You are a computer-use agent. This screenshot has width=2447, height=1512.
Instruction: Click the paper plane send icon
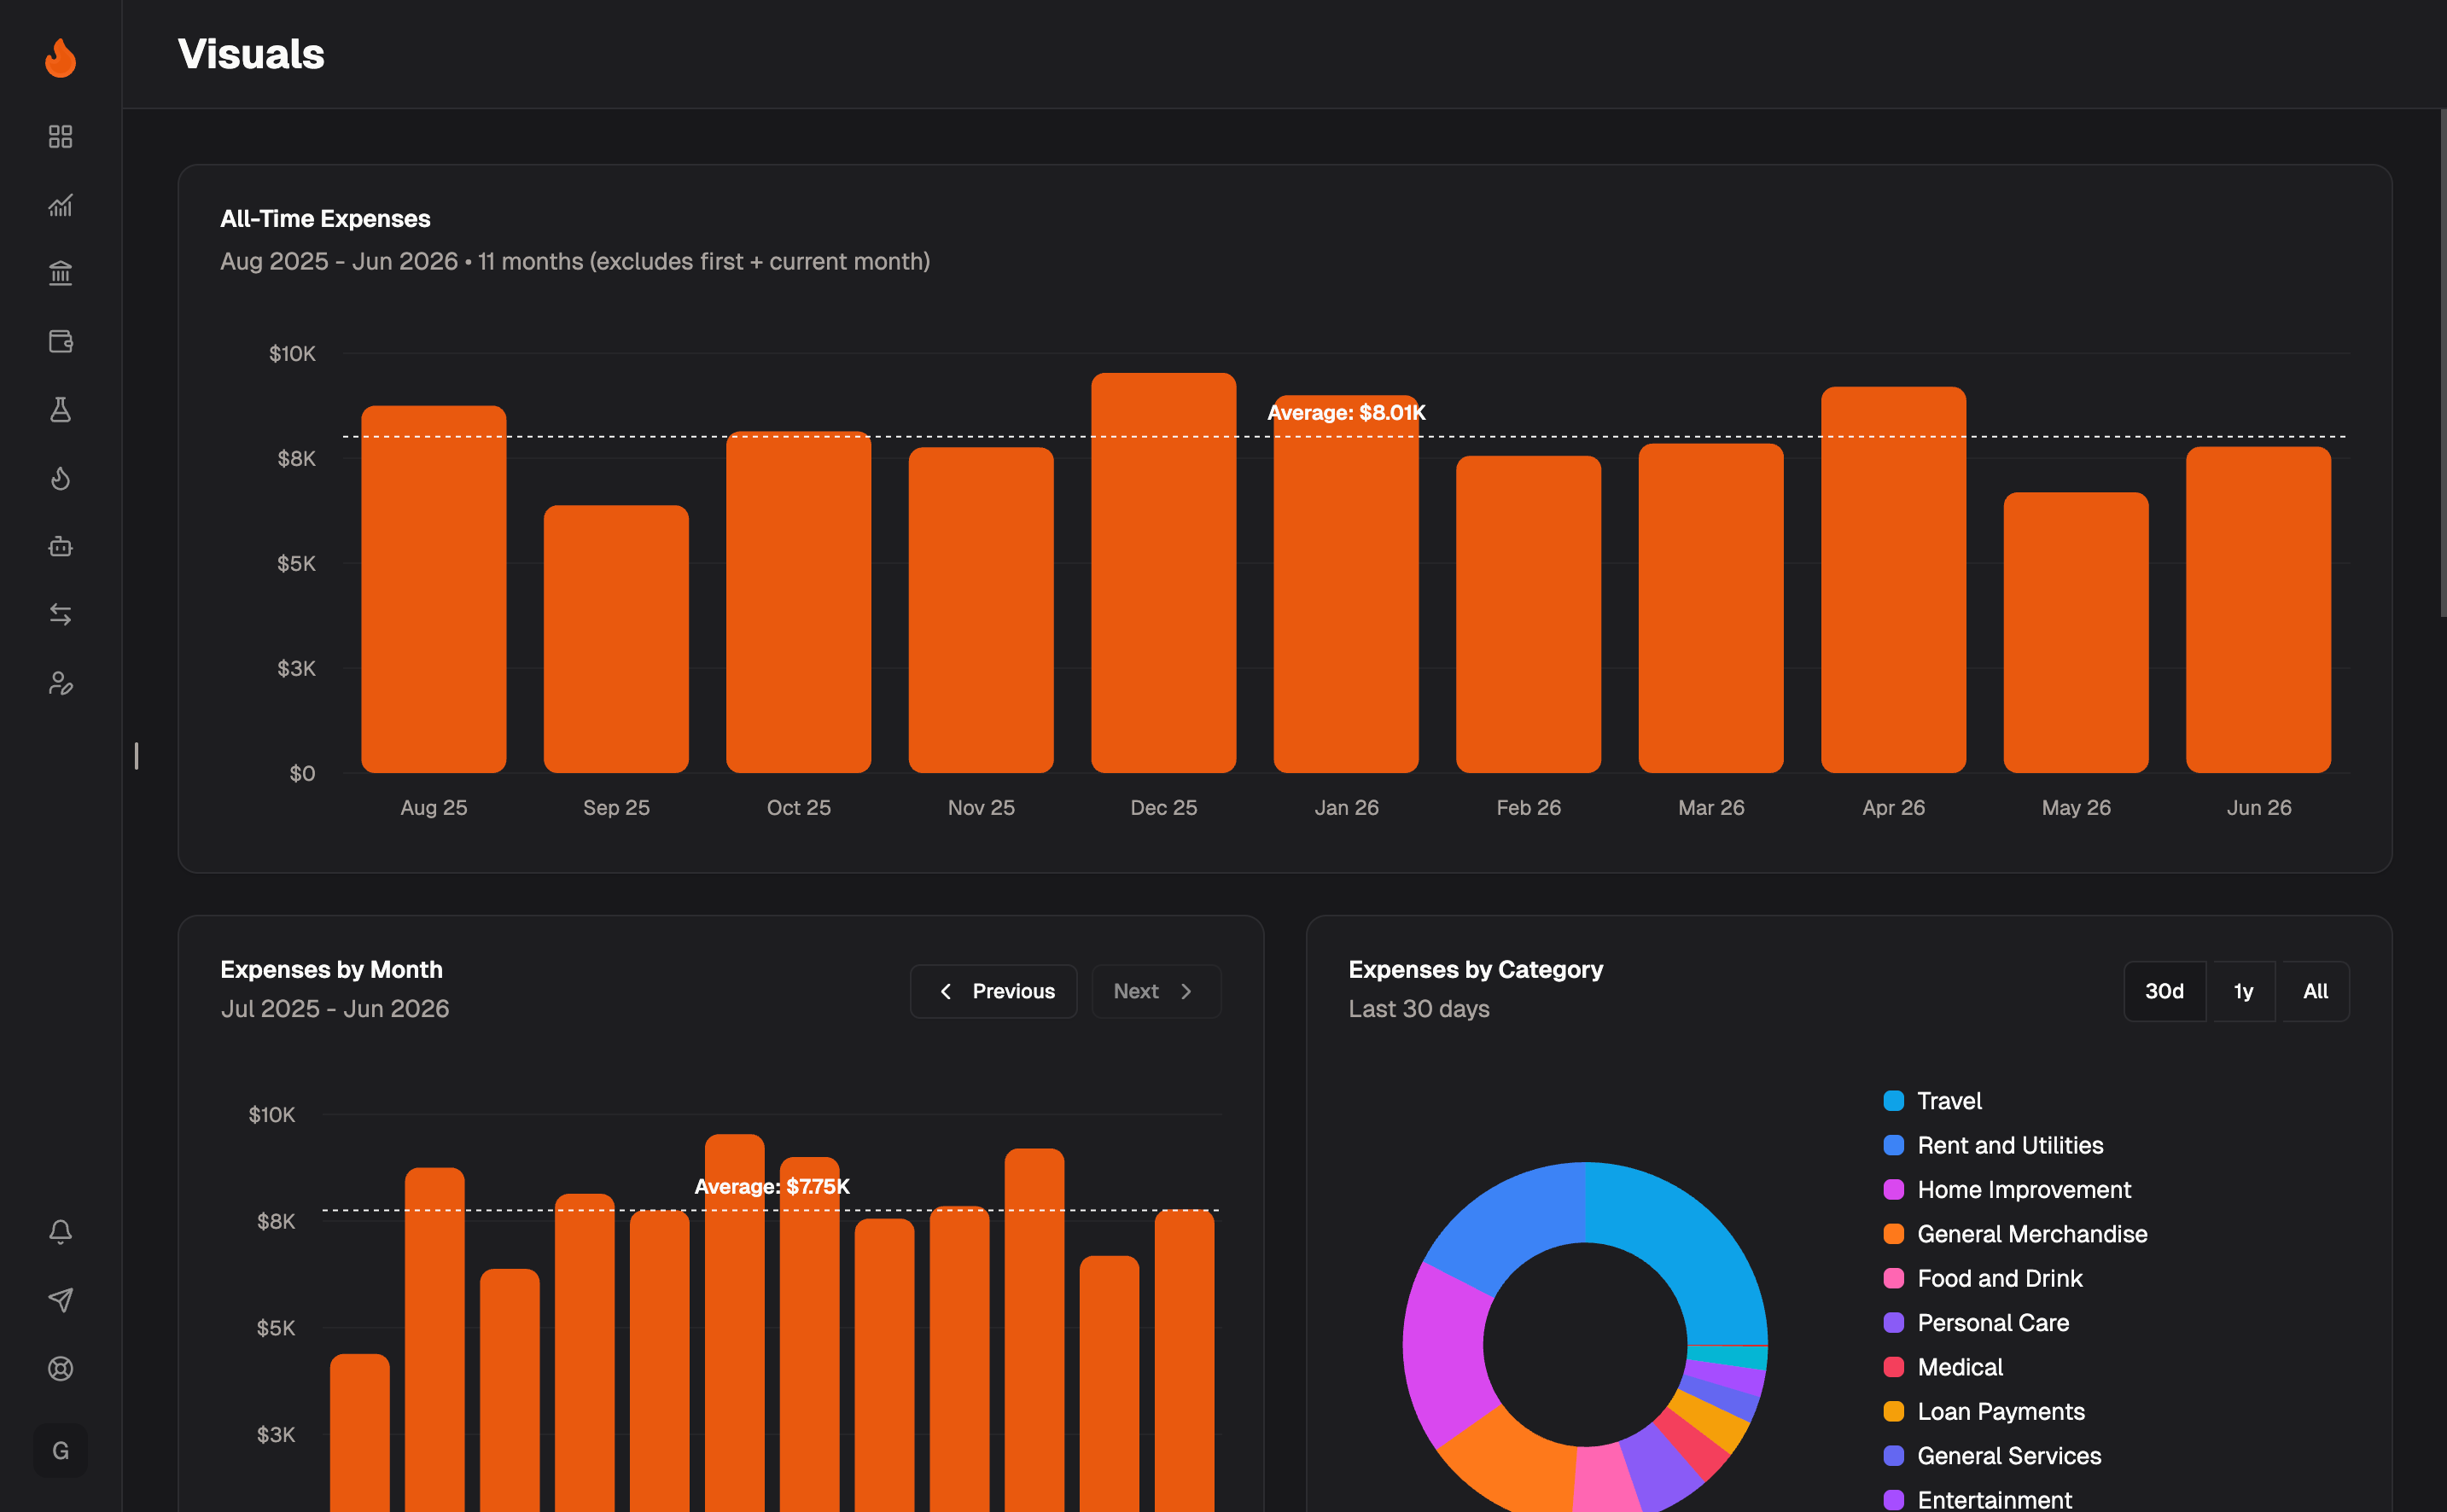coord(60,1299)
